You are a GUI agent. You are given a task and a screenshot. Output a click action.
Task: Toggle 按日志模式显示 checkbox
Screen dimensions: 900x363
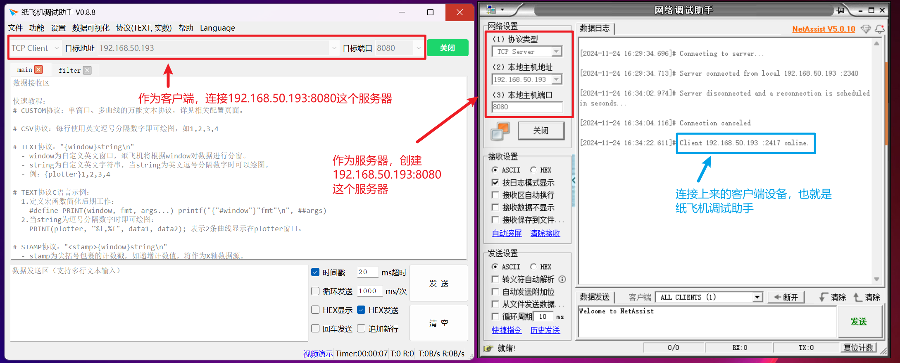[495, 182]
